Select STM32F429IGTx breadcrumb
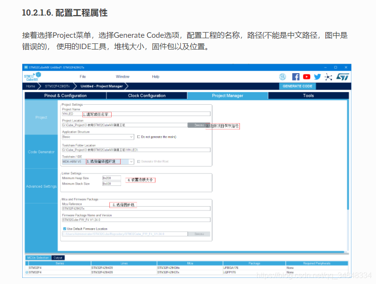This screenshot has width=376, height=284. tap(57, 86)
